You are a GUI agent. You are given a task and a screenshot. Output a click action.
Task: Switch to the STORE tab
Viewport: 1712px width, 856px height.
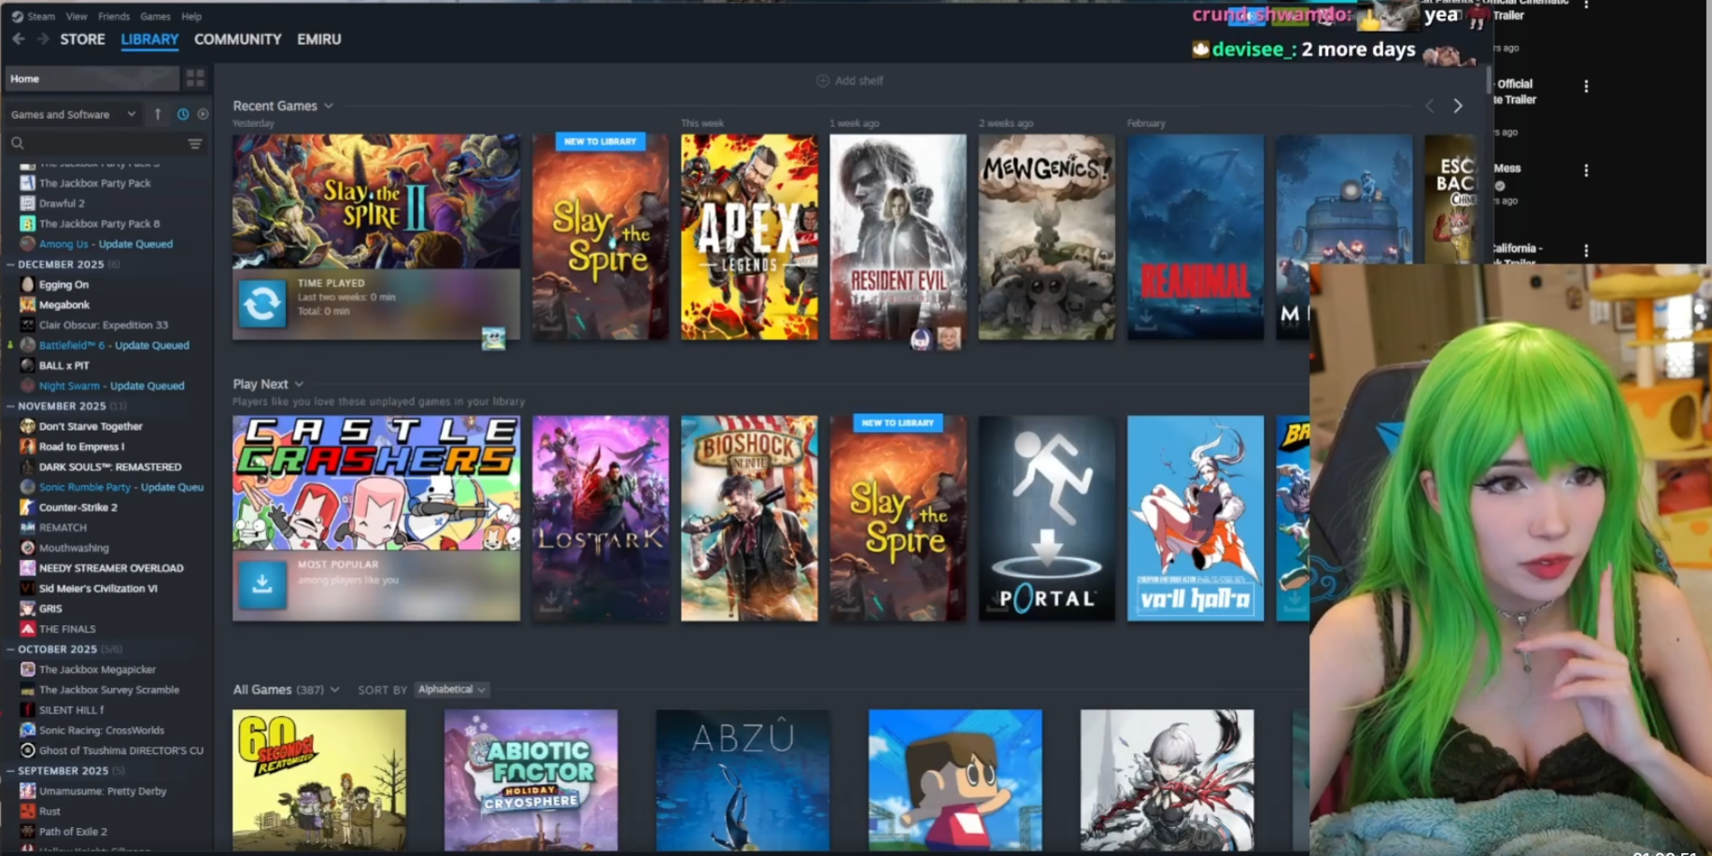82,39
